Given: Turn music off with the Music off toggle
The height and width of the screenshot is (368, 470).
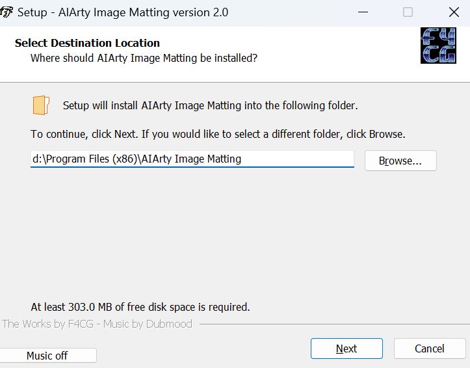Looking at the screenshot, I should point(47,356).
